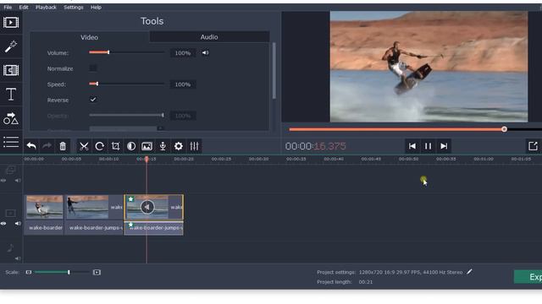Image resolution: width=542 pixels, height=304 pixels.
Task: Skip to next frame
Action: [444, 146]
